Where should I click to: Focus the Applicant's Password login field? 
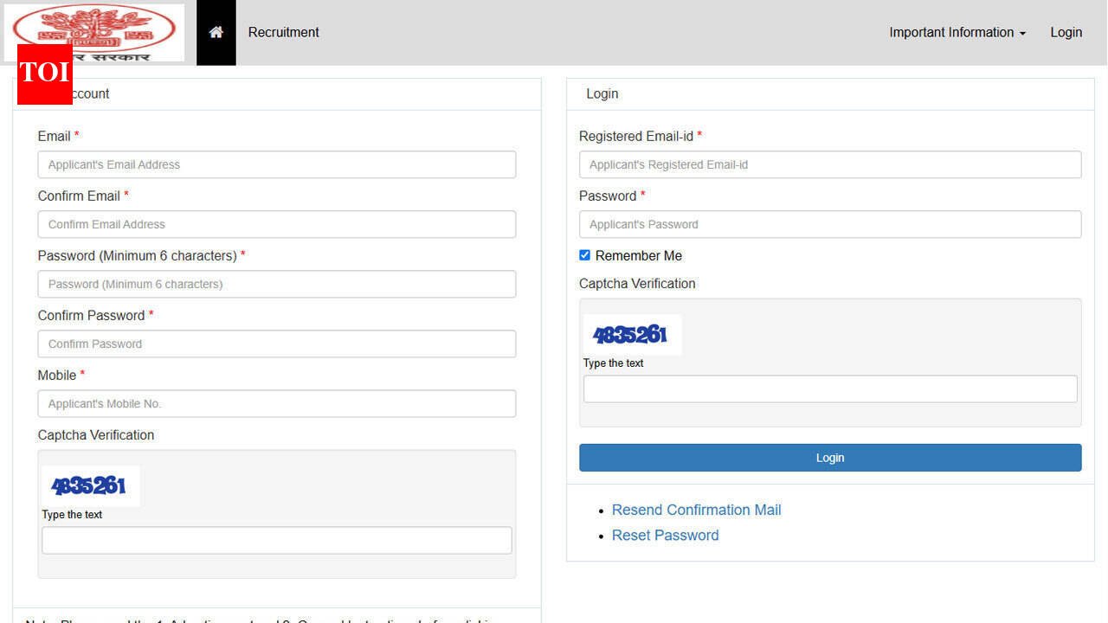830,224
